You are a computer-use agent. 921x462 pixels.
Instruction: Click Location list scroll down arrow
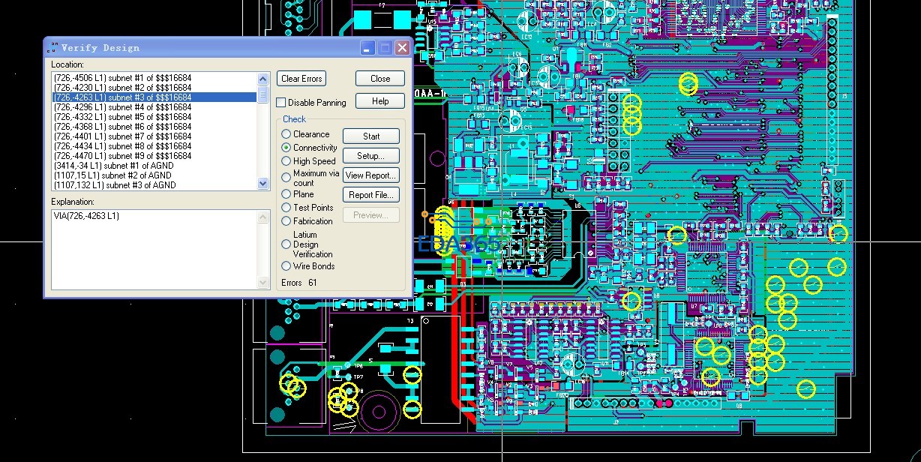pos(262,183)
